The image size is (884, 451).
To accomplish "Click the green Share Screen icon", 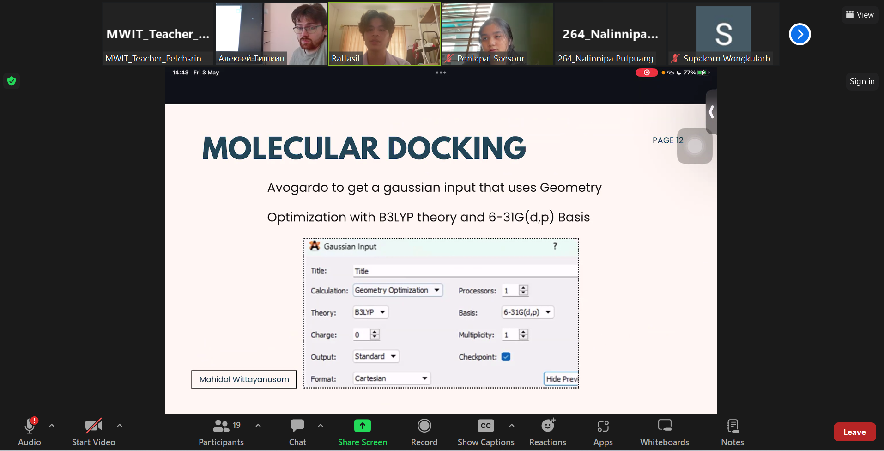I will pyautogui.click(x=362, y=426).
